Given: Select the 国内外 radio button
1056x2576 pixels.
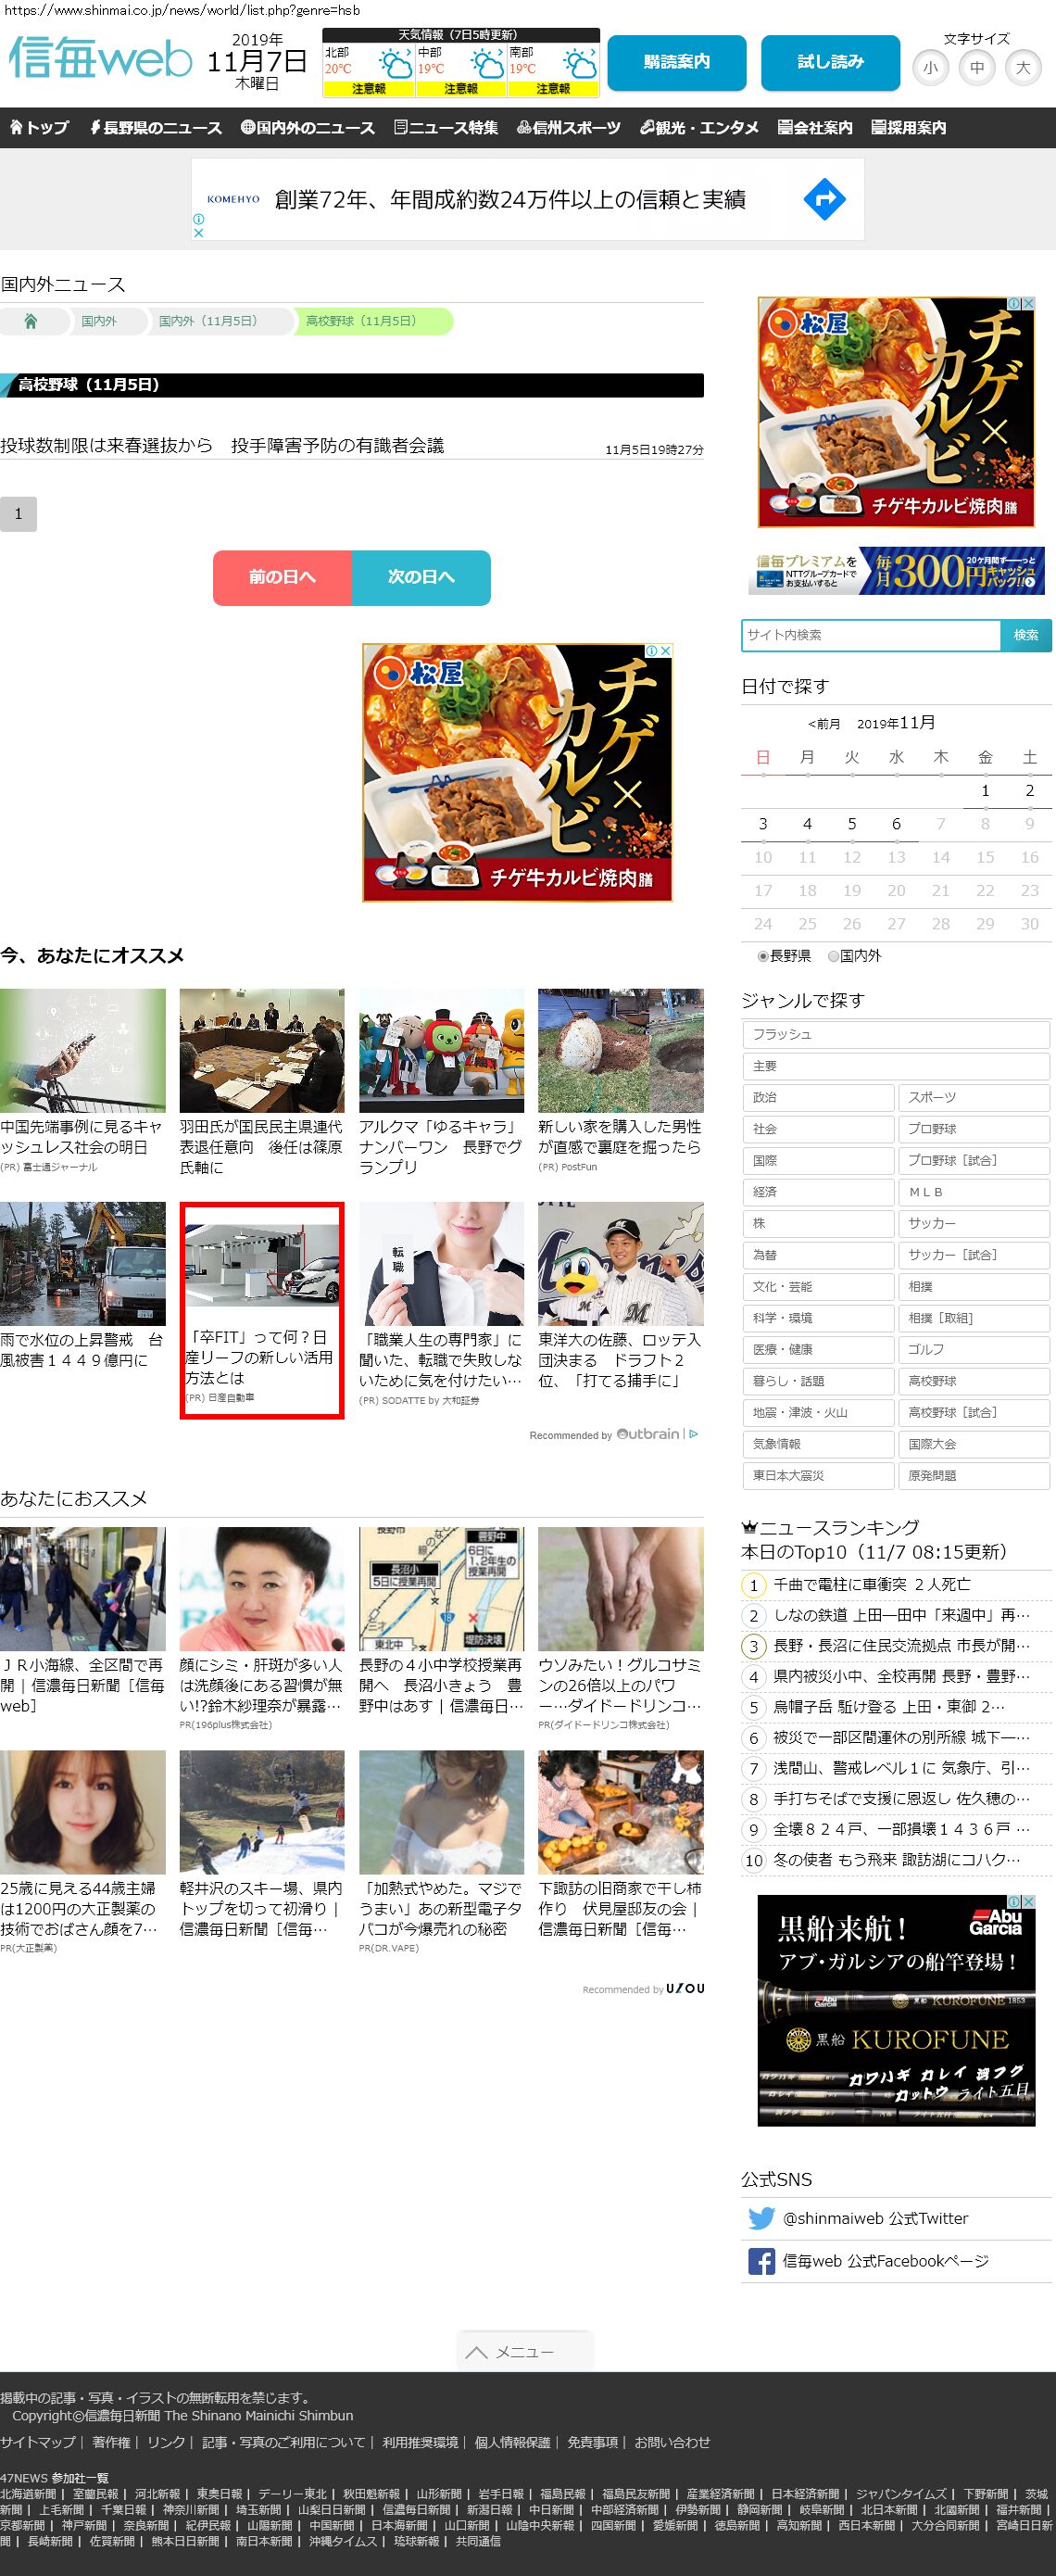Looking at the screenshot, I should [833, 956].
